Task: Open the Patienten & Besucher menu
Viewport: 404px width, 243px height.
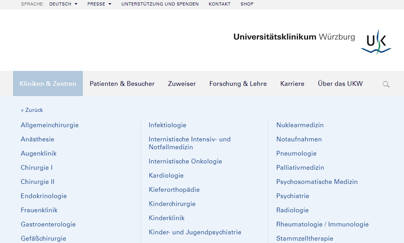Action: [x=122, y=83]
